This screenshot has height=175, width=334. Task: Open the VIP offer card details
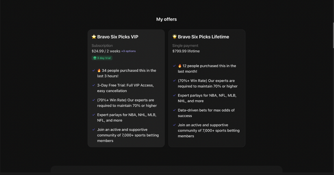point(126,88)
